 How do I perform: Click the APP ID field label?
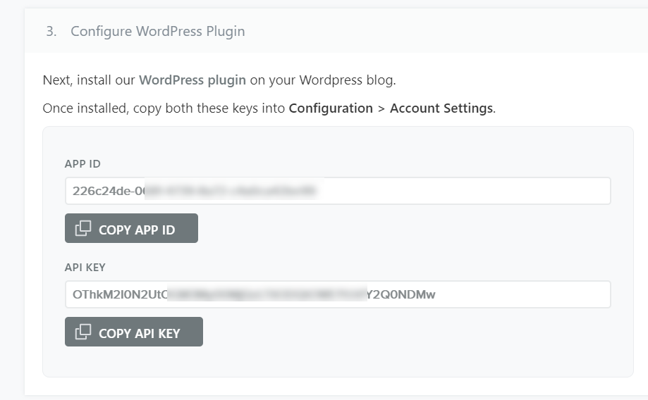[82, 164]
